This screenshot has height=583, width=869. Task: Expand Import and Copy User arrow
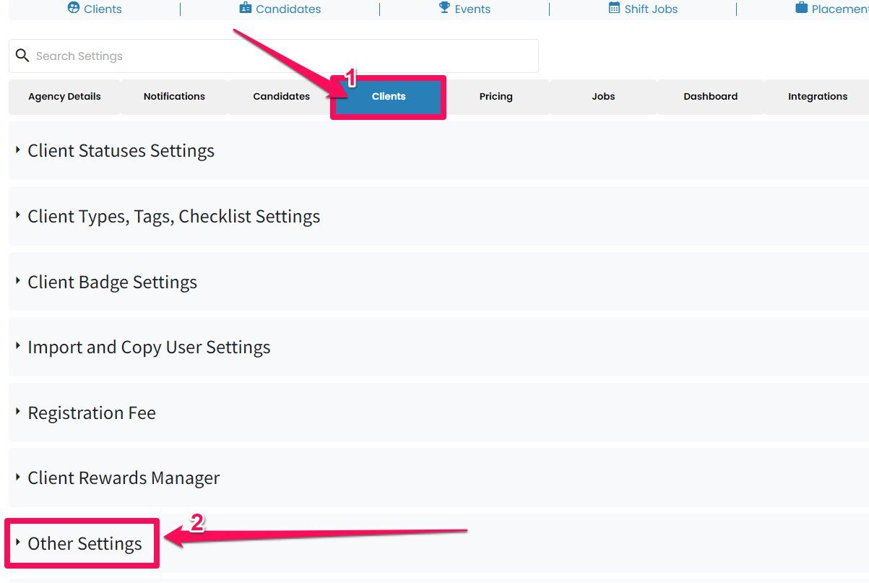[18, 345]
